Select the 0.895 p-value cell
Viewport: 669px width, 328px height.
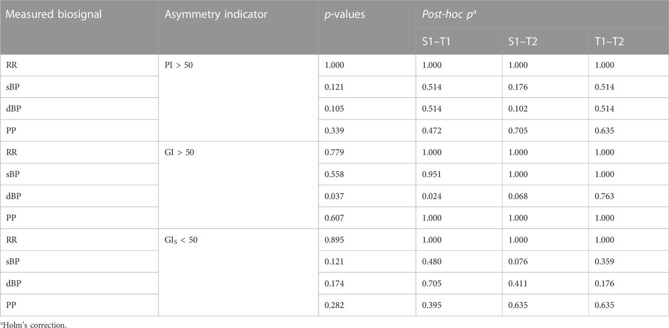click(367, 240)
